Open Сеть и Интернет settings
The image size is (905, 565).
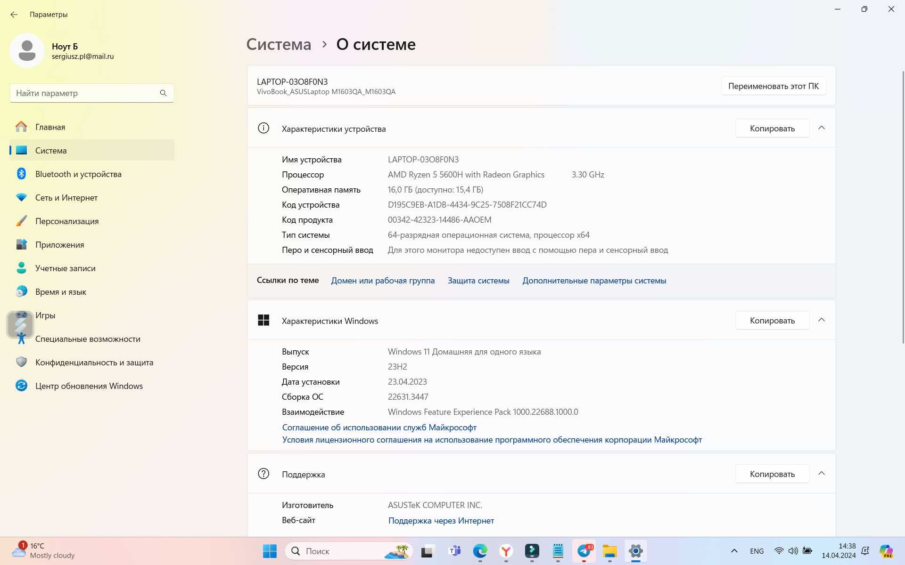pos(92,197)
